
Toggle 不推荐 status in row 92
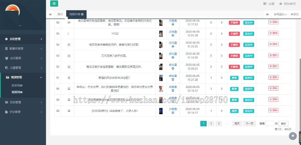click(x=234, y=67)
